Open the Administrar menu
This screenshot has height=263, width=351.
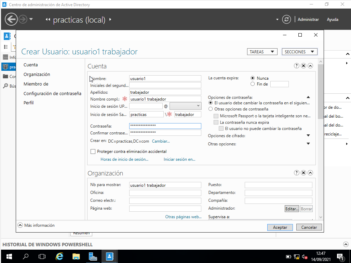tap(308, 19)
